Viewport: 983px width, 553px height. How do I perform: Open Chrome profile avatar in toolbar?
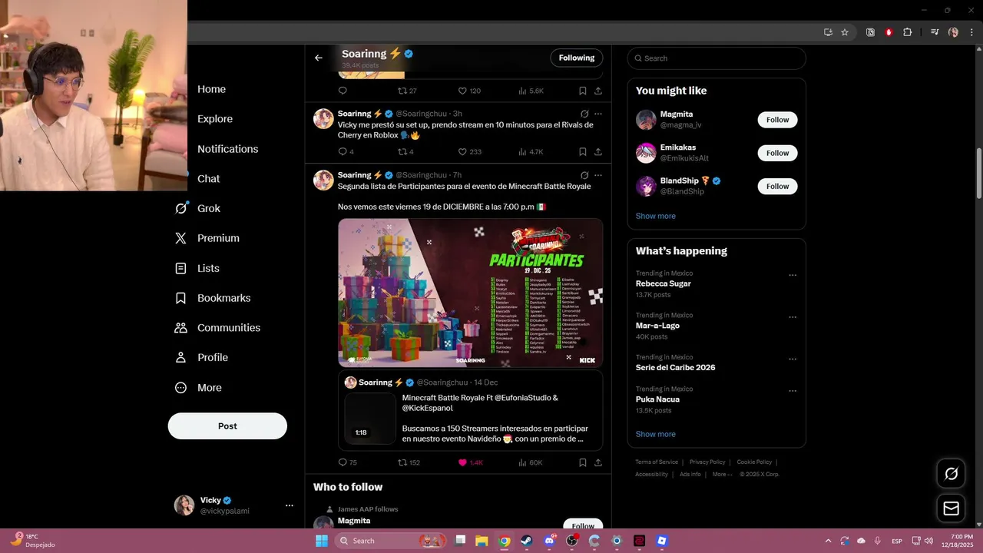click(x=953, y=32)
